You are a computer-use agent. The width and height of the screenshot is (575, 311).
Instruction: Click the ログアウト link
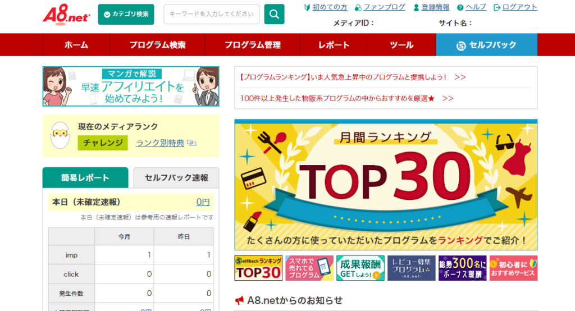tap(519, 7)
